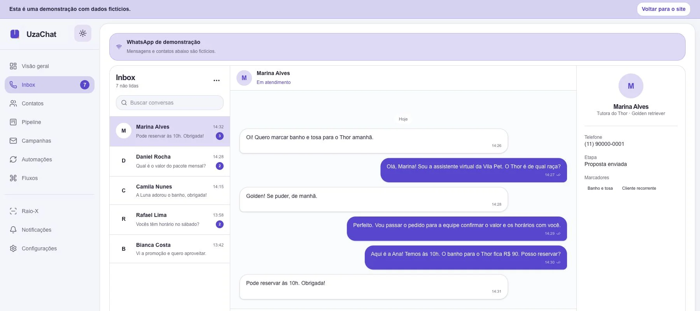Screen dimensions: 700x311
Task: Open the Camila Nunes conversation
Action: pyautogui.click(x=170, y=190)
